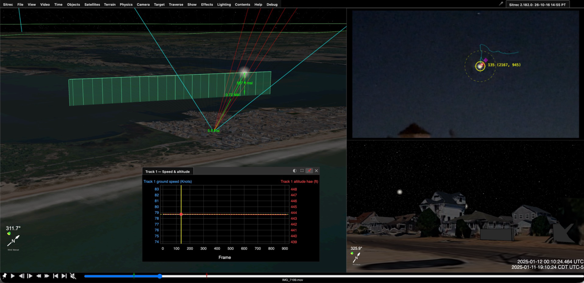Viewport: 584px width, 283px height.
Task: Step forward one frame
Action: click(x=30, y=276)
